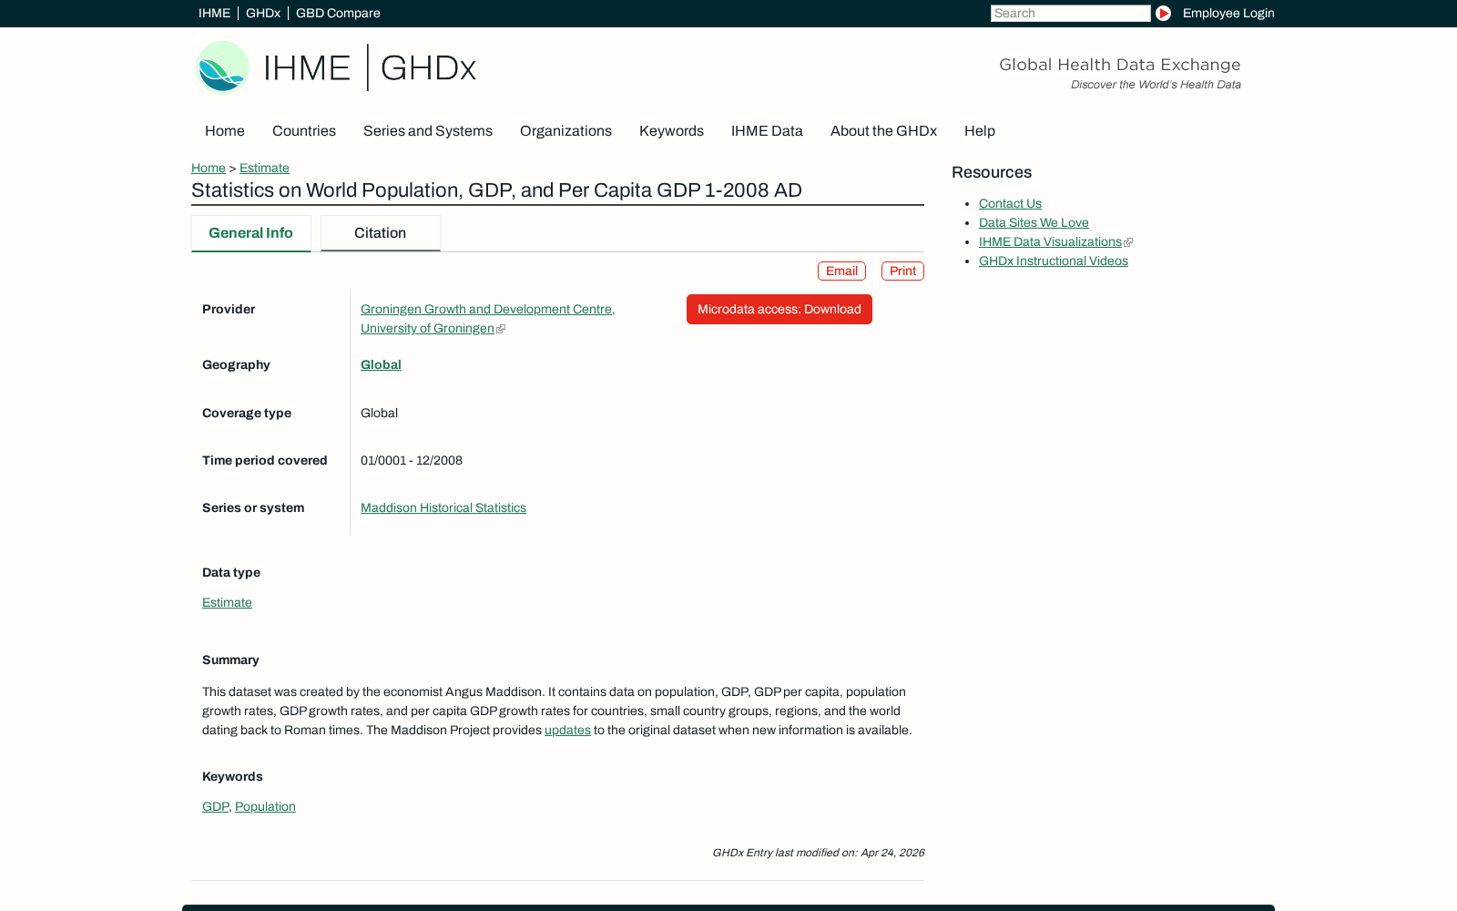Image resolution: width=1457 pixels, height=911 pixels.
Task: Open the Organizations menu item
Action: [565, 131]
